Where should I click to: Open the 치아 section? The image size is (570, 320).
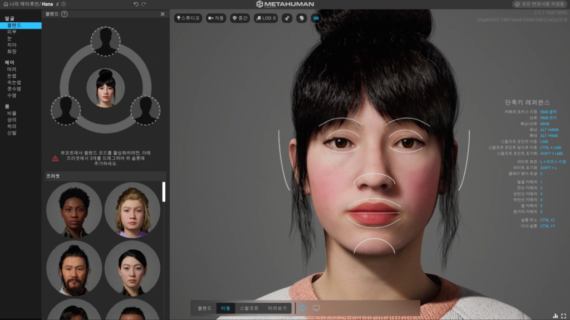tap(12, 45)
